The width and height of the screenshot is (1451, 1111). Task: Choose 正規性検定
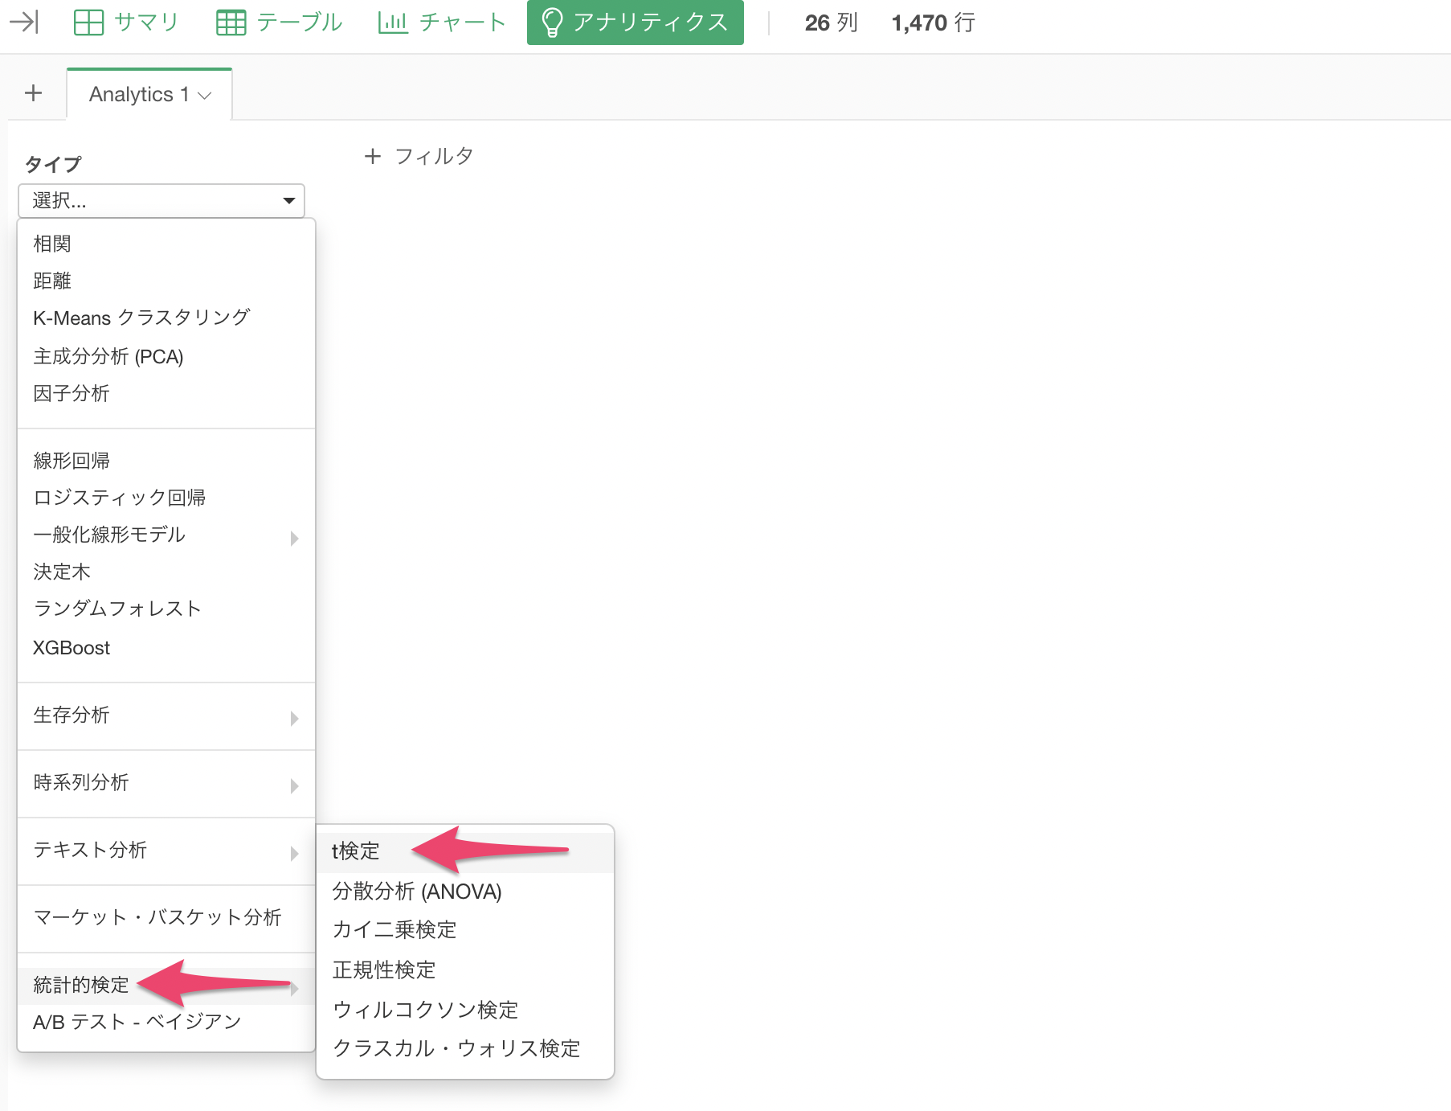coord(465,970)
